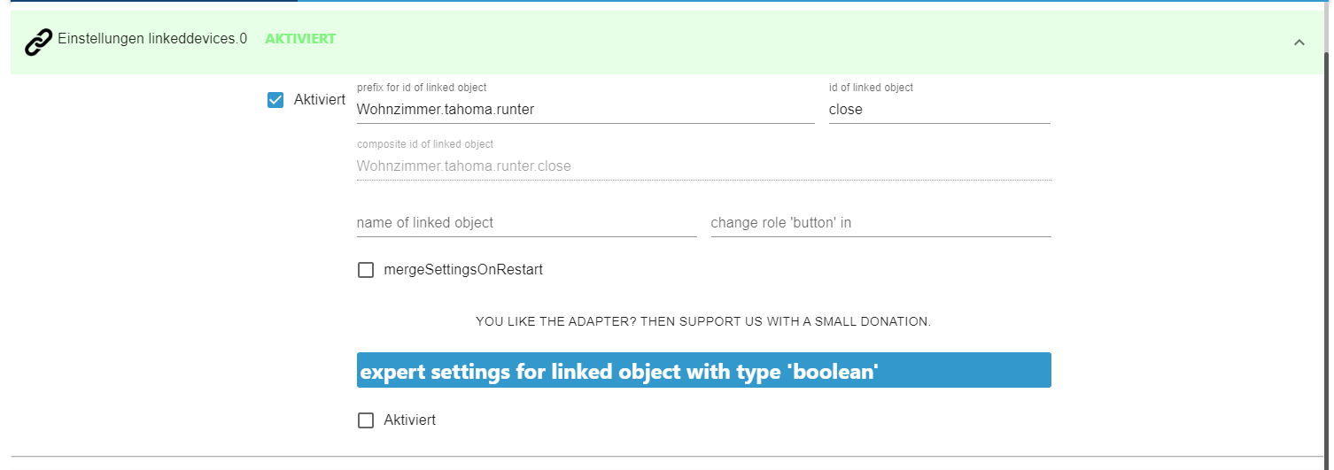
Task: Enable the mergeSettingsOnRestart checkbox
Action: click(x=366, y=270)
